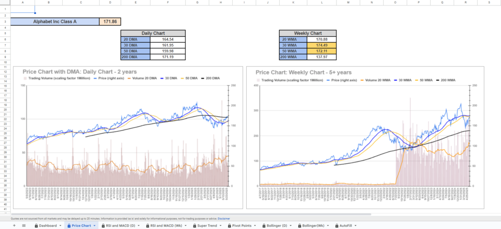Click the Weekly Chart table header
Screen dimensions: 501x229
click(x=308, y=33)
